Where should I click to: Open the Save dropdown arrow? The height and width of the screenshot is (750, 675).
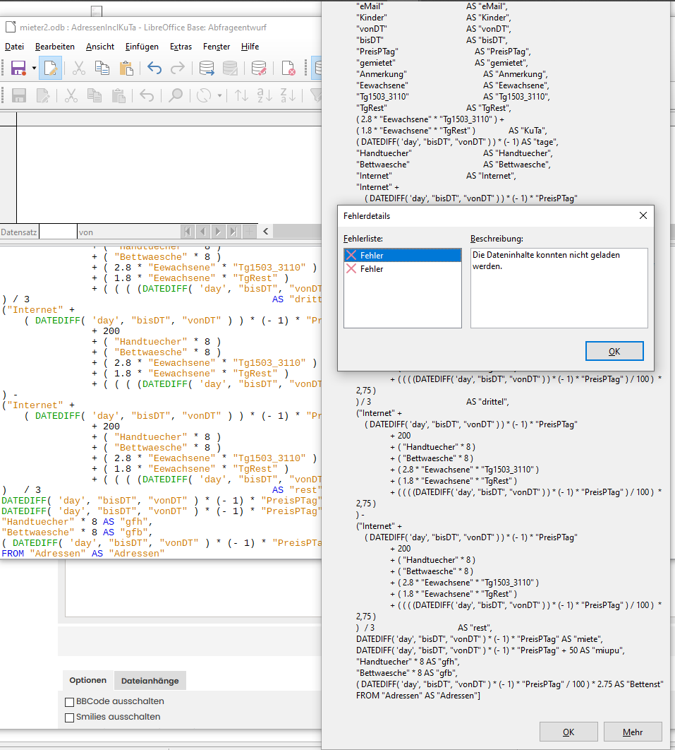tap(34, 68)
